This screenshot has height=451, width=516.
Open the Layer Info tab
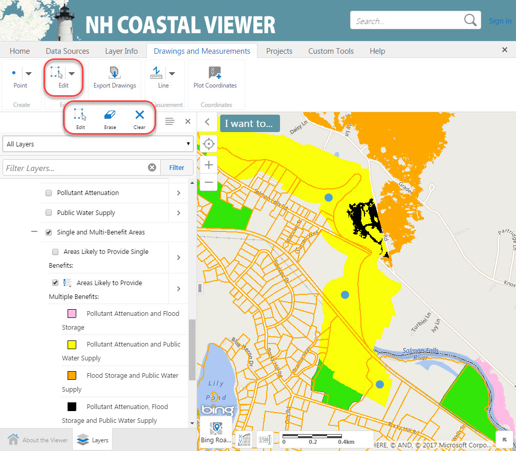click(x=121, y=51)
